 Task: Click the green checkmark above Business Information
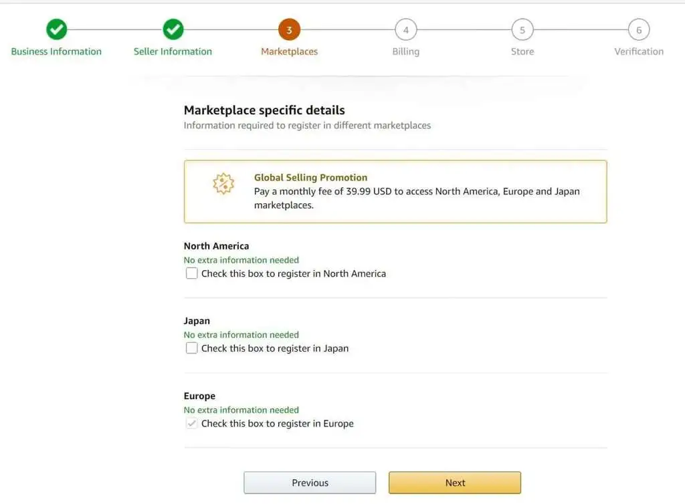(56, 29)
